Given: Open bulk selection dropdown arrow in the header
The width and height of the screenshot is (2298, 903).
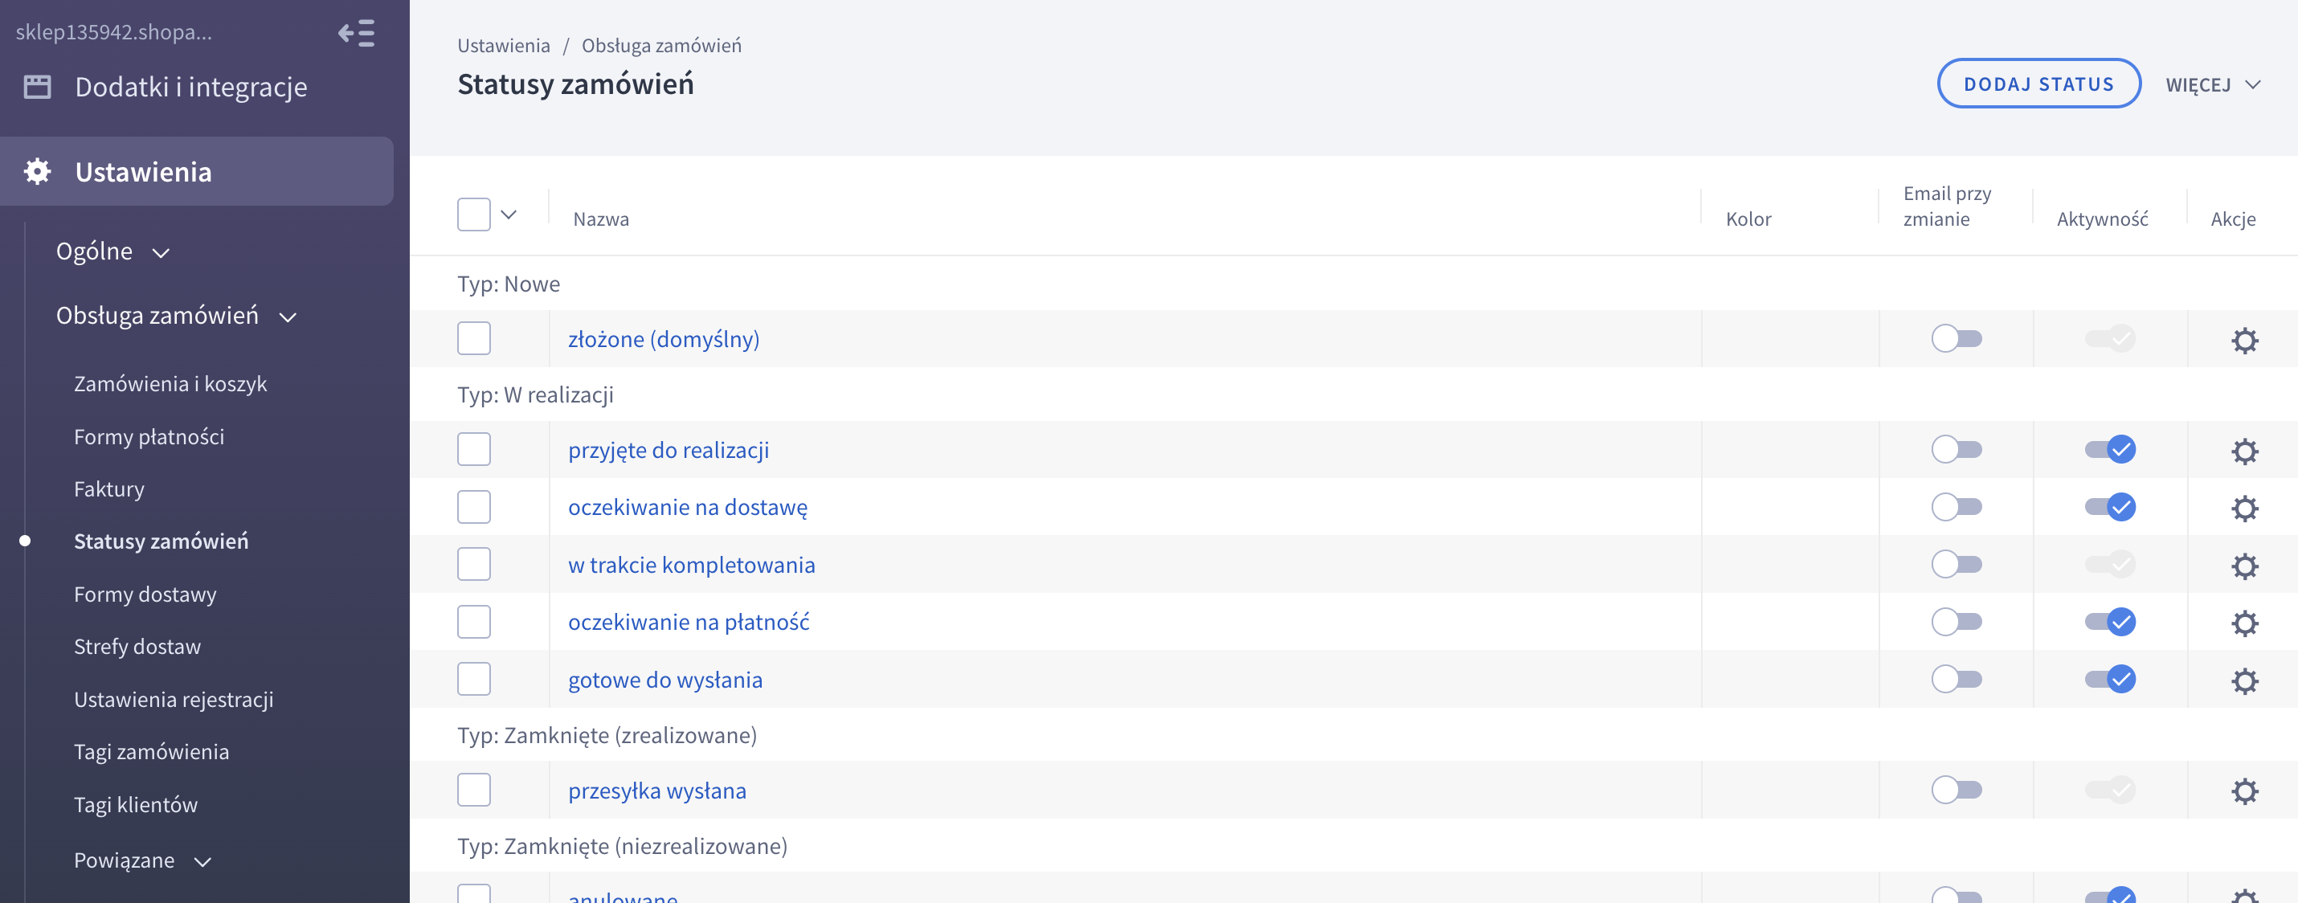Looking at the screenshot, I should [x=509, y=215].
